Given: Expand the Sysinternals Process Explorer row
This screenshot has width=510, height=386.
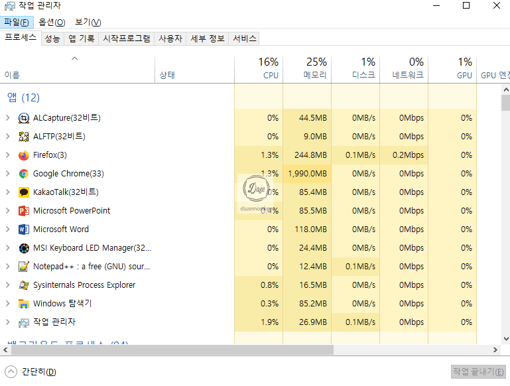Looking at the screenshot, I should pyautogui.click(x=8, y=285).
